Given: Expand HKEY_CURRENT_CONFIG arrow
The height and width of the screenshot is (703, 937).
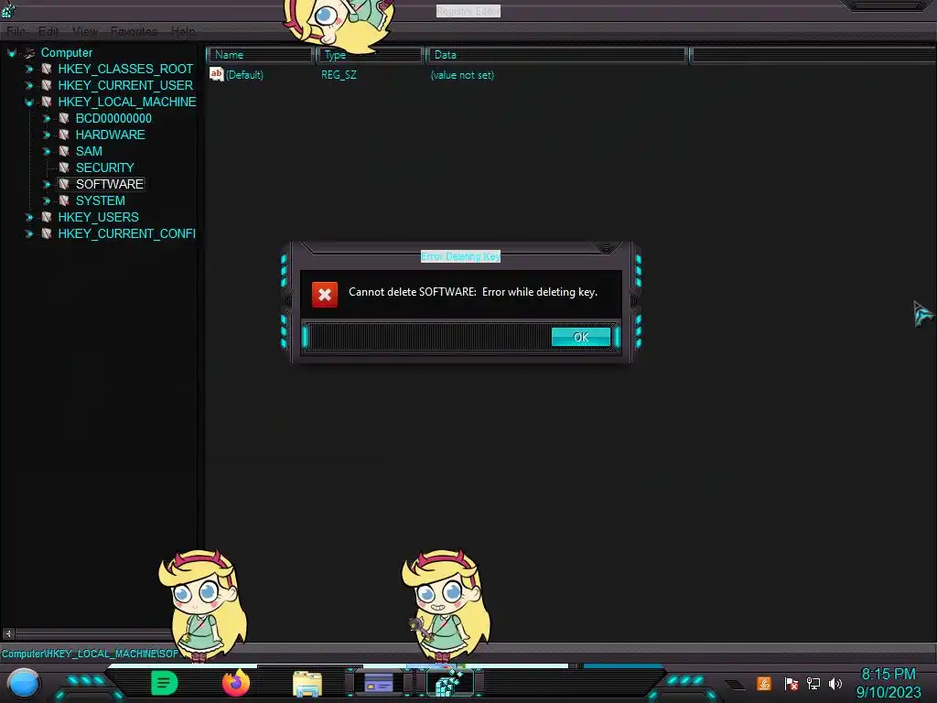Looking at the screenshot, I should click(28, 233).
